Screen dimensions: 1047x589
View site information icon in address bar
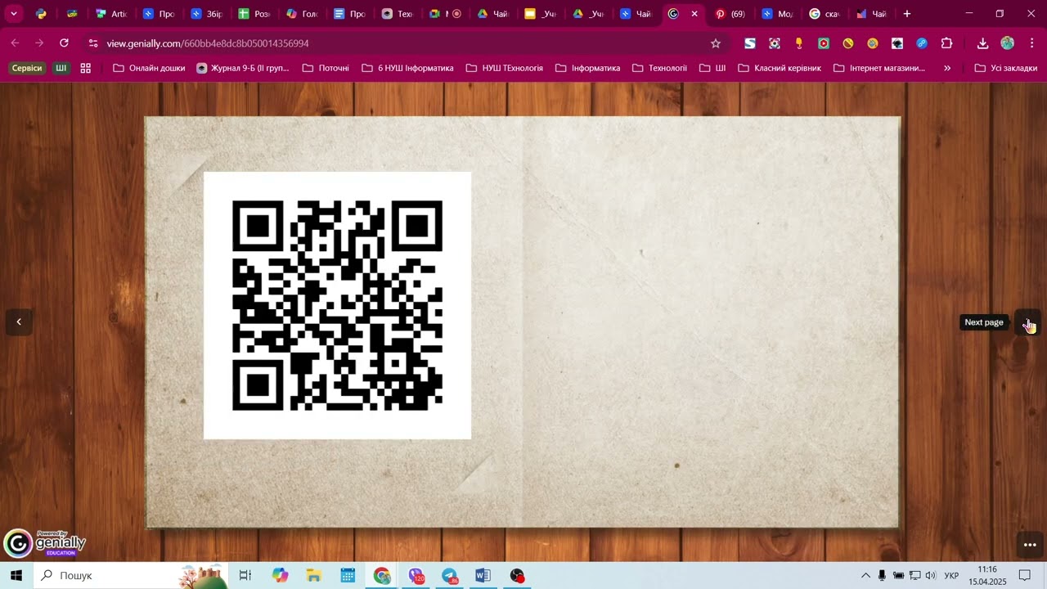(x=93, y=43)
